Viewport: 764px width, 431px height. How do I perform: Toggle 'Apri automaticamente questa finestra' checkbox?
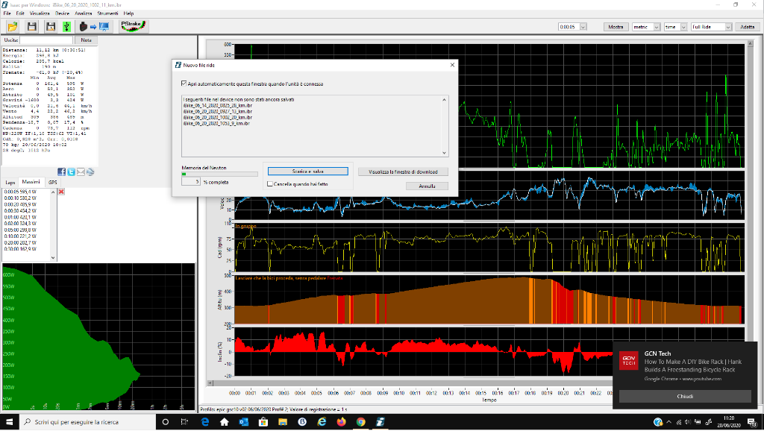[185, 84]
